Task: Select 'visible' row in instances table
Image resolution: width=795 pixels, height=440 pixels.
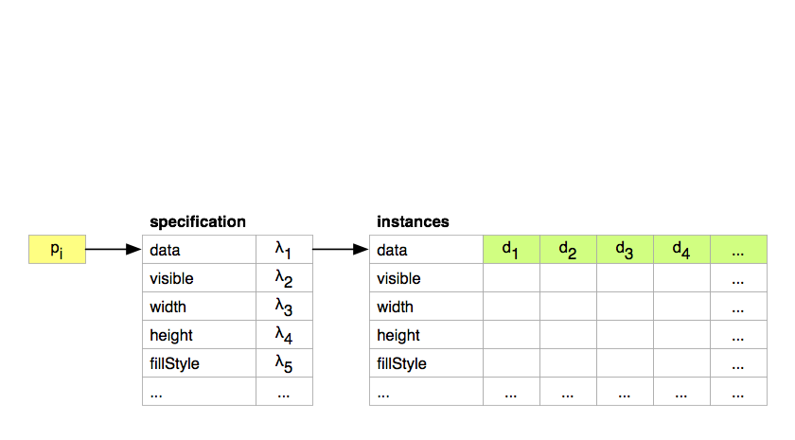Action: pos(569,278)
